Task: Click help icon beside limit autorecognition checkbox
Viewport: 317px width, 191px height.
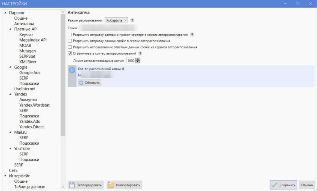Action: tap(140, 53)
